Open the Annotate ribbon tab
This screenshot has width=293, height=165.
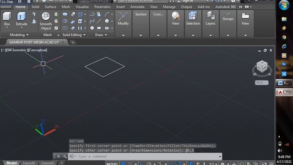pyautogui.click(x=137, y=7)
